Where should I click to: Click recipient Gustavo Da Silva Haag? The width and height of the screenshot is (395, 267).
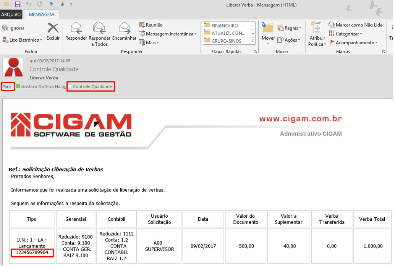point(44,87)
